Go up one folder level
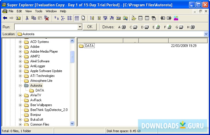The width and height of the screenshot is (210, 135). 18,18
